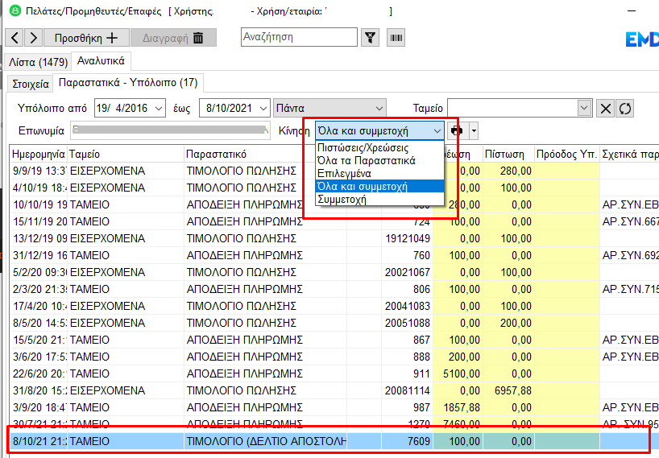Collapse the Κίνηση dropdown
This screenshot has height=458, width=659.
click(437, 130)
